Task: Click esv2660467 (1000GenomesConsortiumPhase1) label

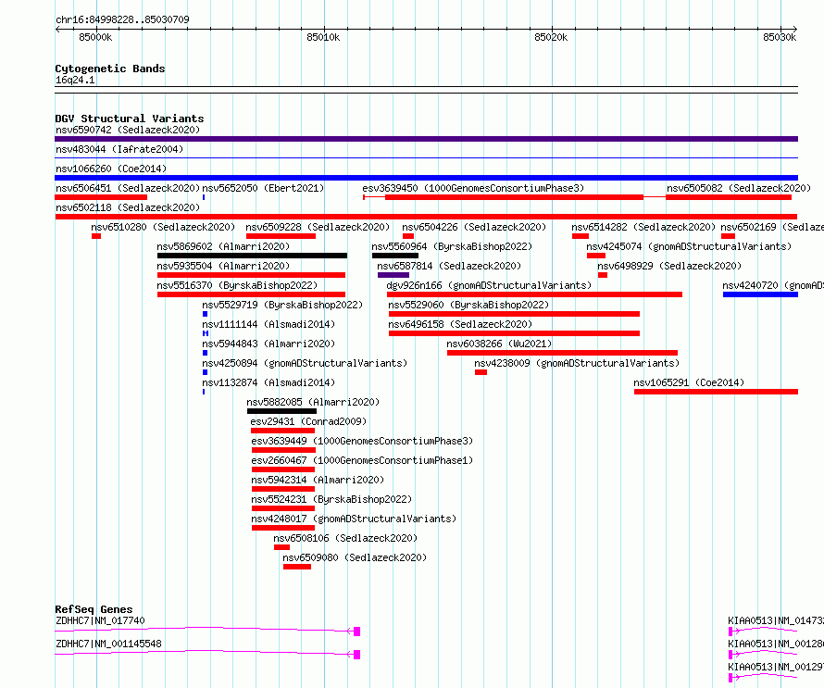Action: tap(362, 460)
